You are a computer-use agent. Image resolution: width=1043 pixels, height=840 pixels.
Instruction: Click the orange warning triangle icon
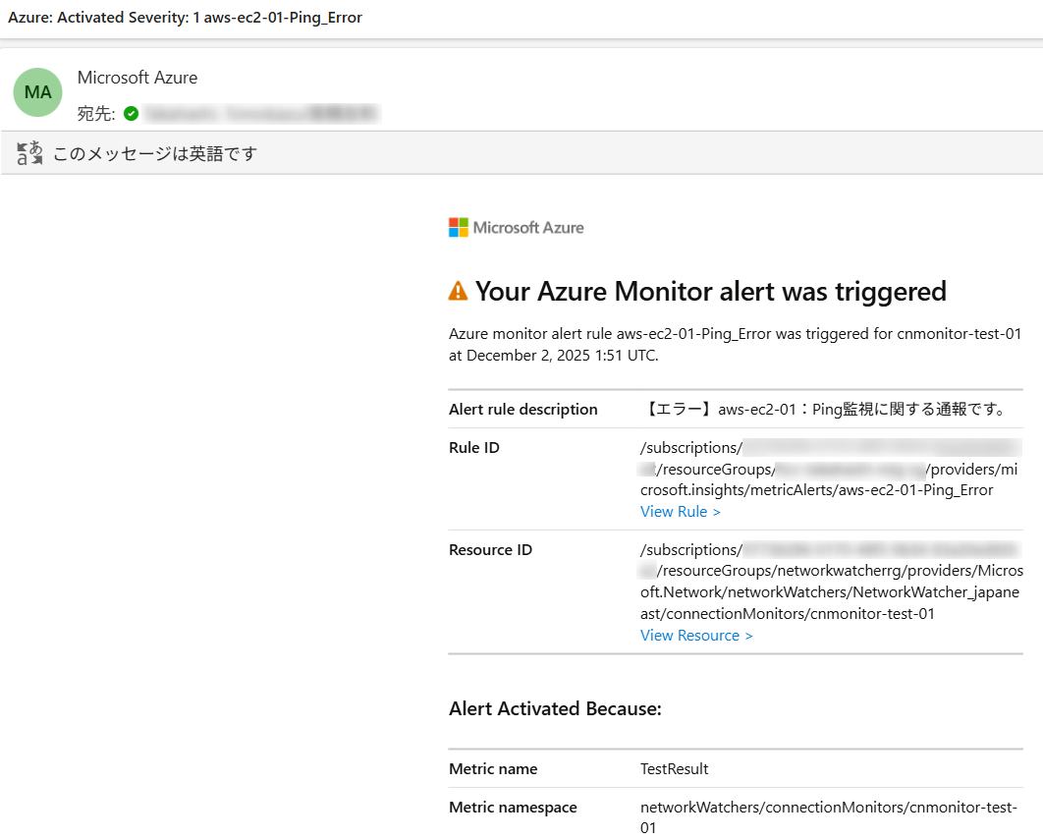(x=459, y=292)
